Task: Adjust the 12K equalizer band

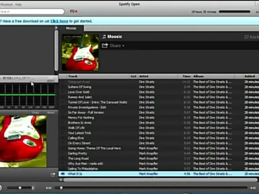Action: [x=30, y=95]
